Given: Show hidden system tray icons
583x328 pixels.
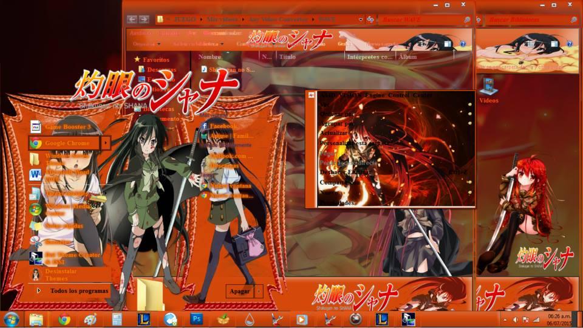Looking at the screenshot, I should click(505, 320).
